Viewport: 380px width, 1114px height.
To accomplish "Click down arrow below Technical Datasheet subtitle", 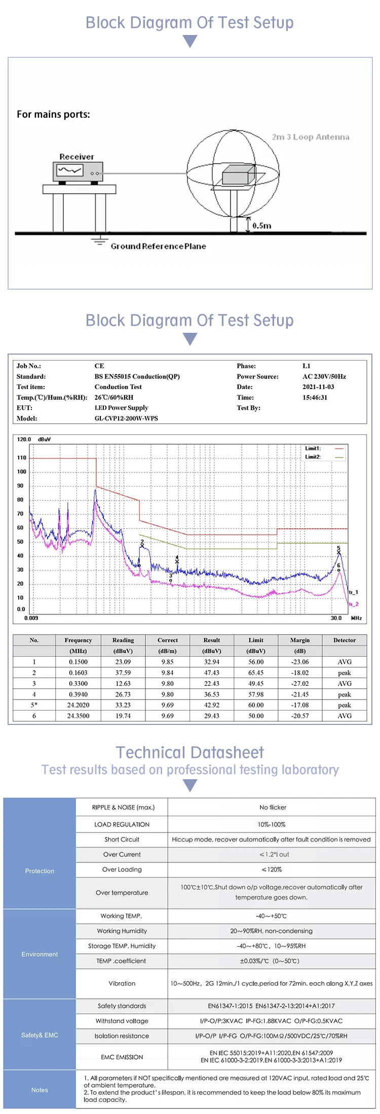I will pyautogui.click(x=189, y=786).
